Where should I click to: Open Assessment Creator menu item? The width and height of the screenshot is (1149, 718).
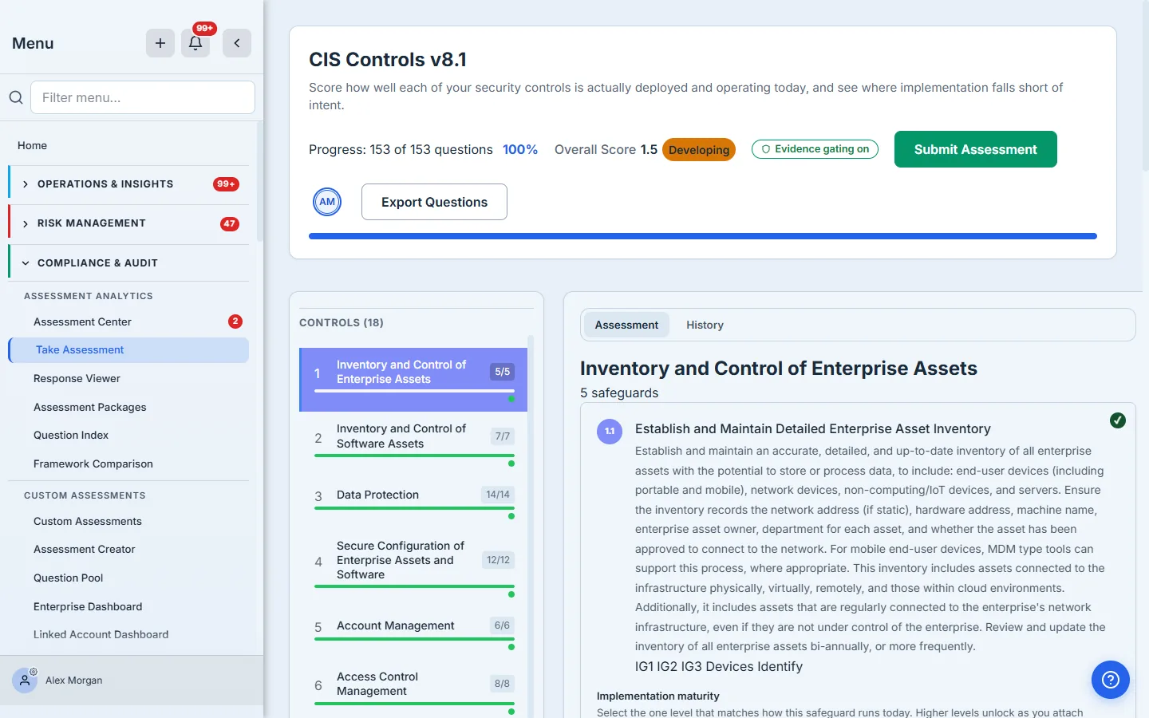(128, 550)
